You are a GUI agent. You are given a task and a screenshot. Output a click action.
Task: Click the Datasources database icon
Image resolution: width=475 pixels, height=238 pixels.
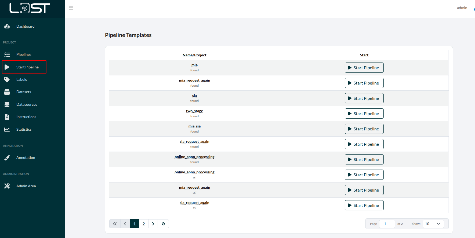[x=7, y=105]
